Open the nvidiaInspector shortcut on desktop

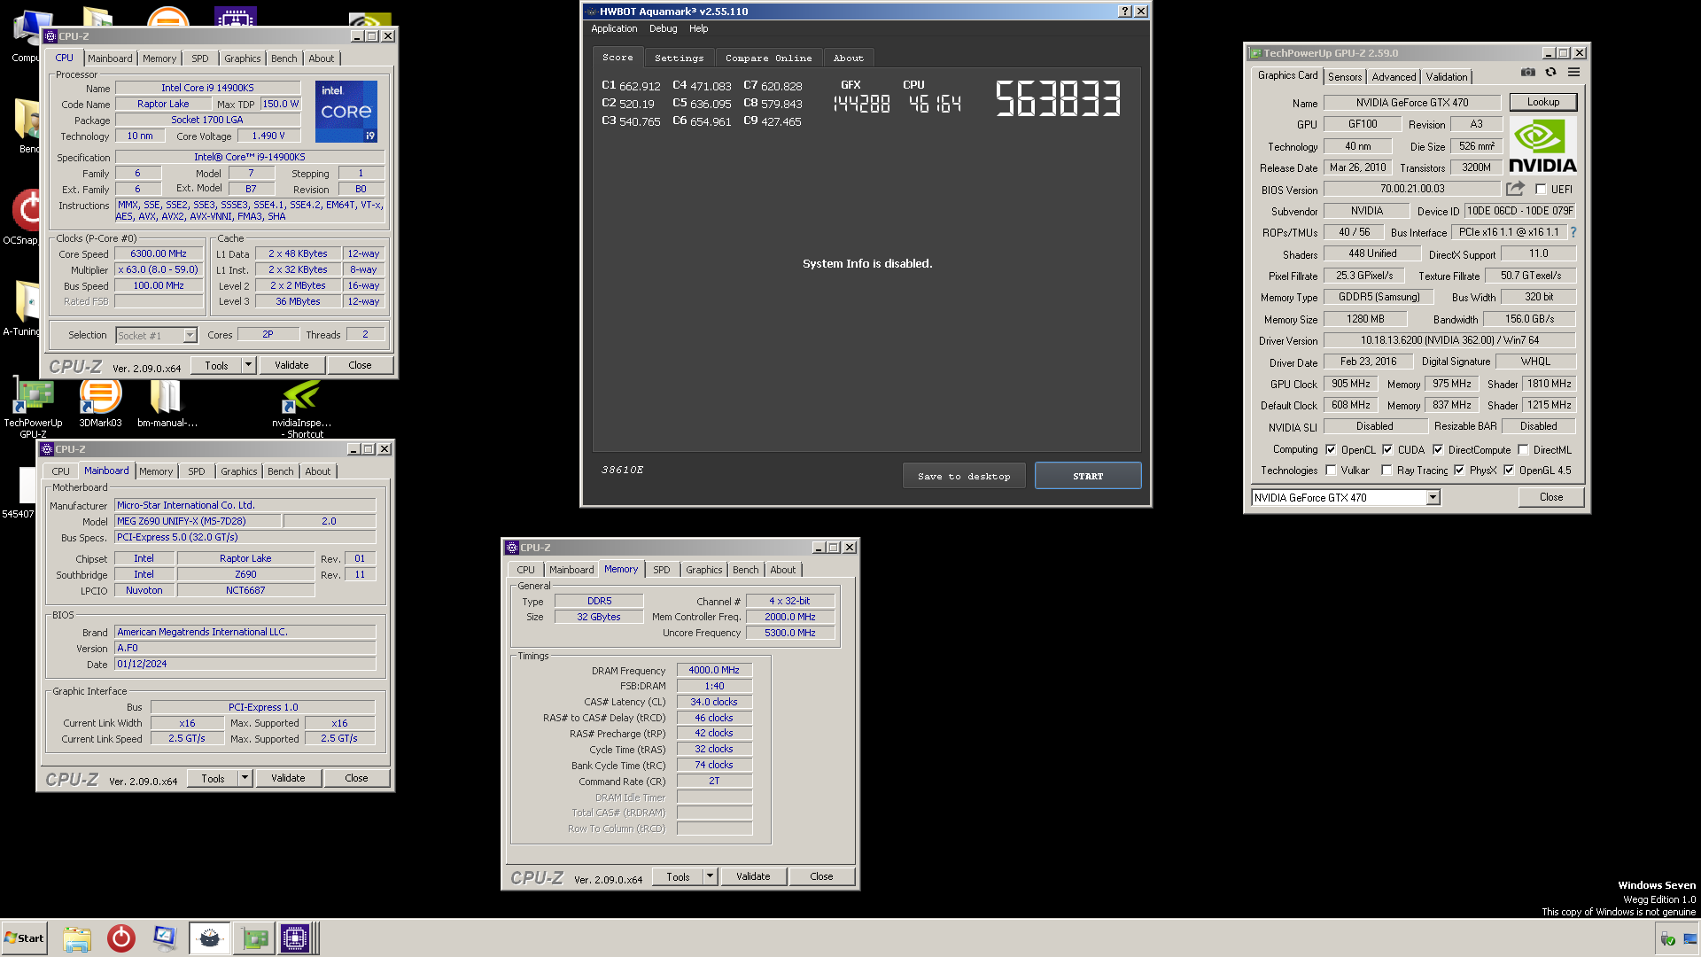click(x=301, y=406)
